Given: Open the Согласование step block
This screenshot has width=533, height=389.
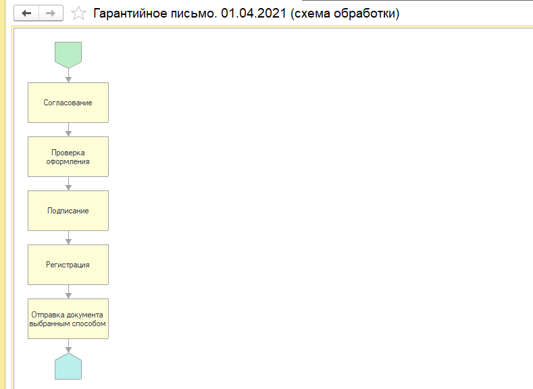Looking at the screenshot, I should coord(68,103).
